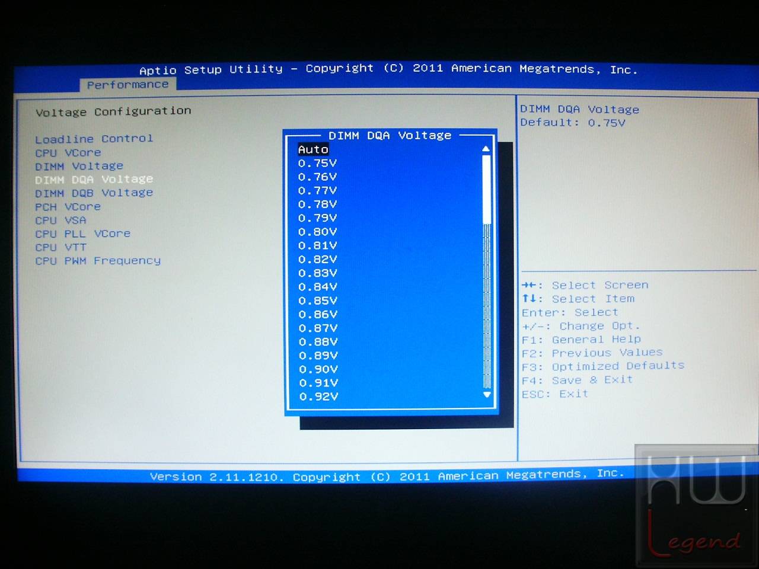759x569 pixels.
Task: Pick 0.79V from voltage list
Action: click(317, 218)
